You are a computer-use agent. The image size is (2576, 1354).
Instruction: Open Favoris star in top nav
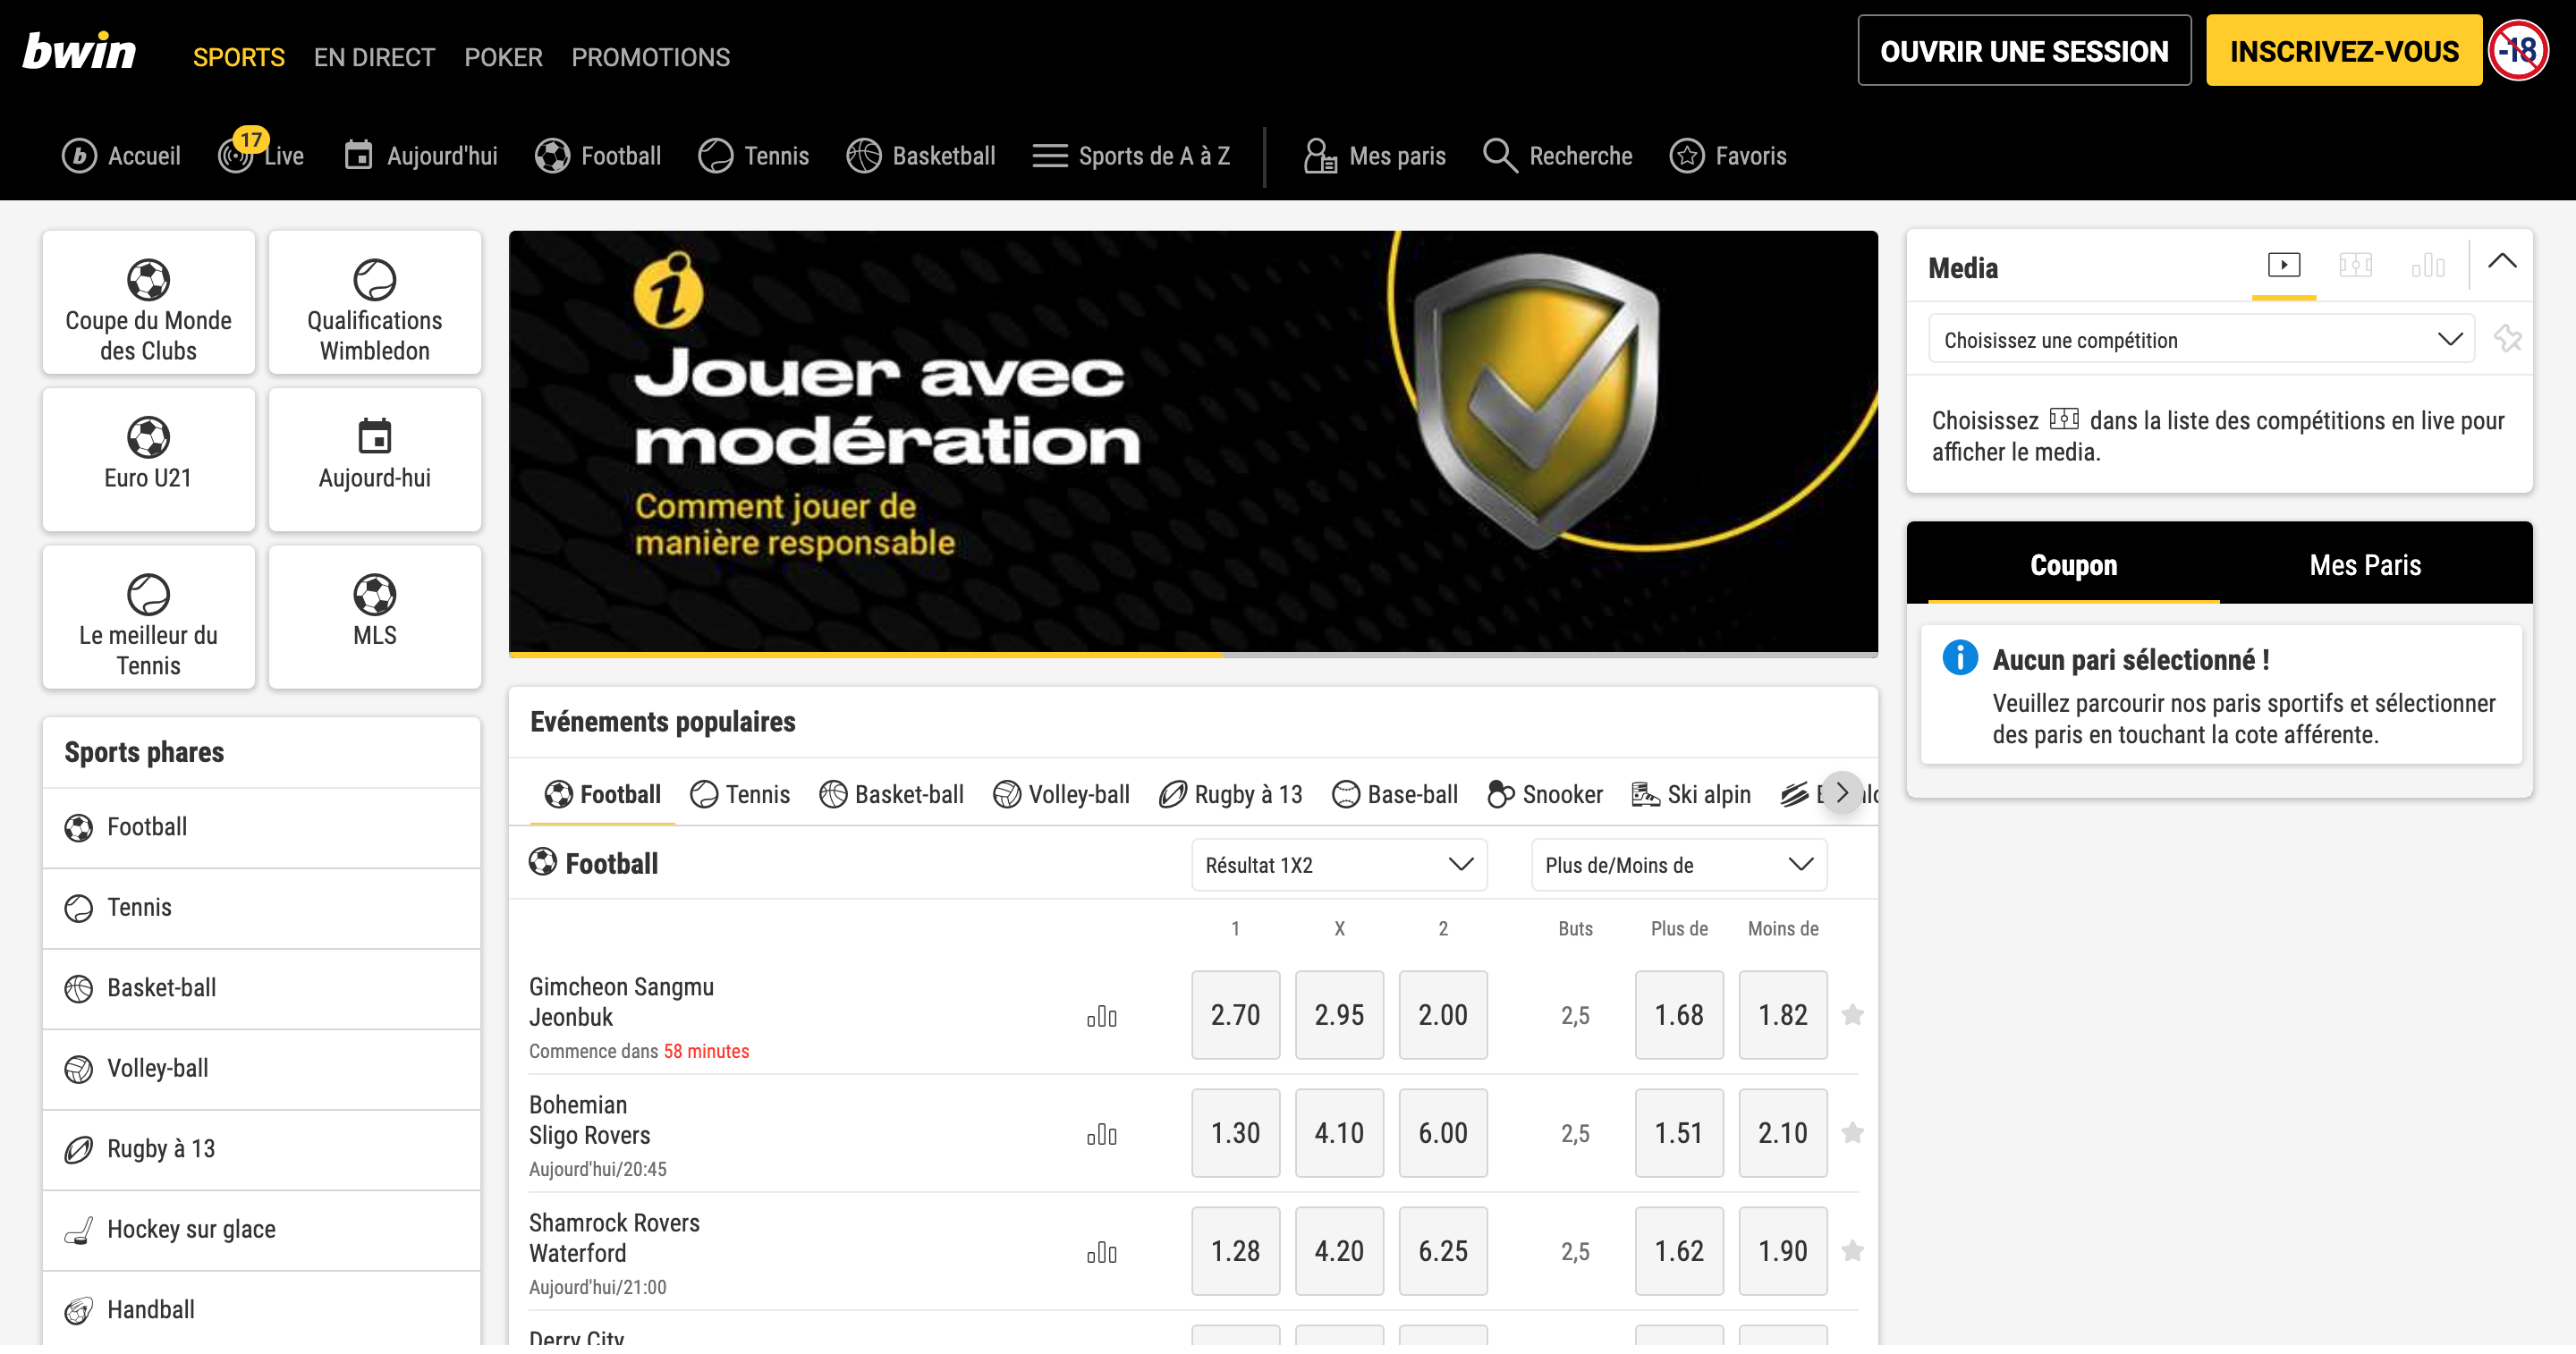click(x=1728, y=156)
